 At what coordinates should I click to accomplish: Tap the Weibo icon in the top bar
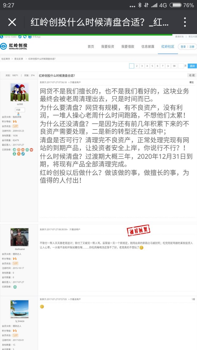20,37
